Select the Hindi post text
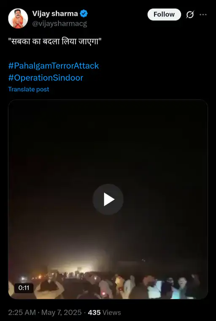216x321 pixels. (x=55, y=42)
